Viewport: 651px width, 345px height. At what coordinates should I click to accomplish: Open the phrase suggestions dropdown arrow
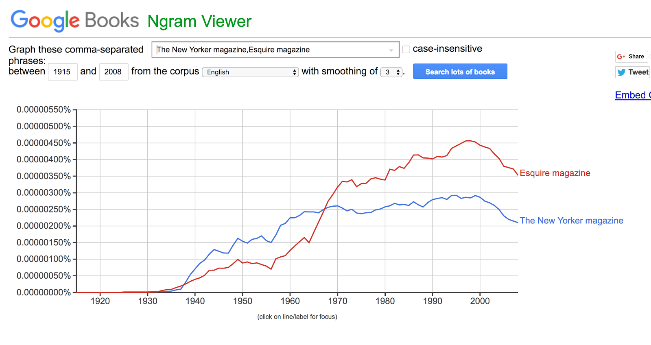pos(391,50)
